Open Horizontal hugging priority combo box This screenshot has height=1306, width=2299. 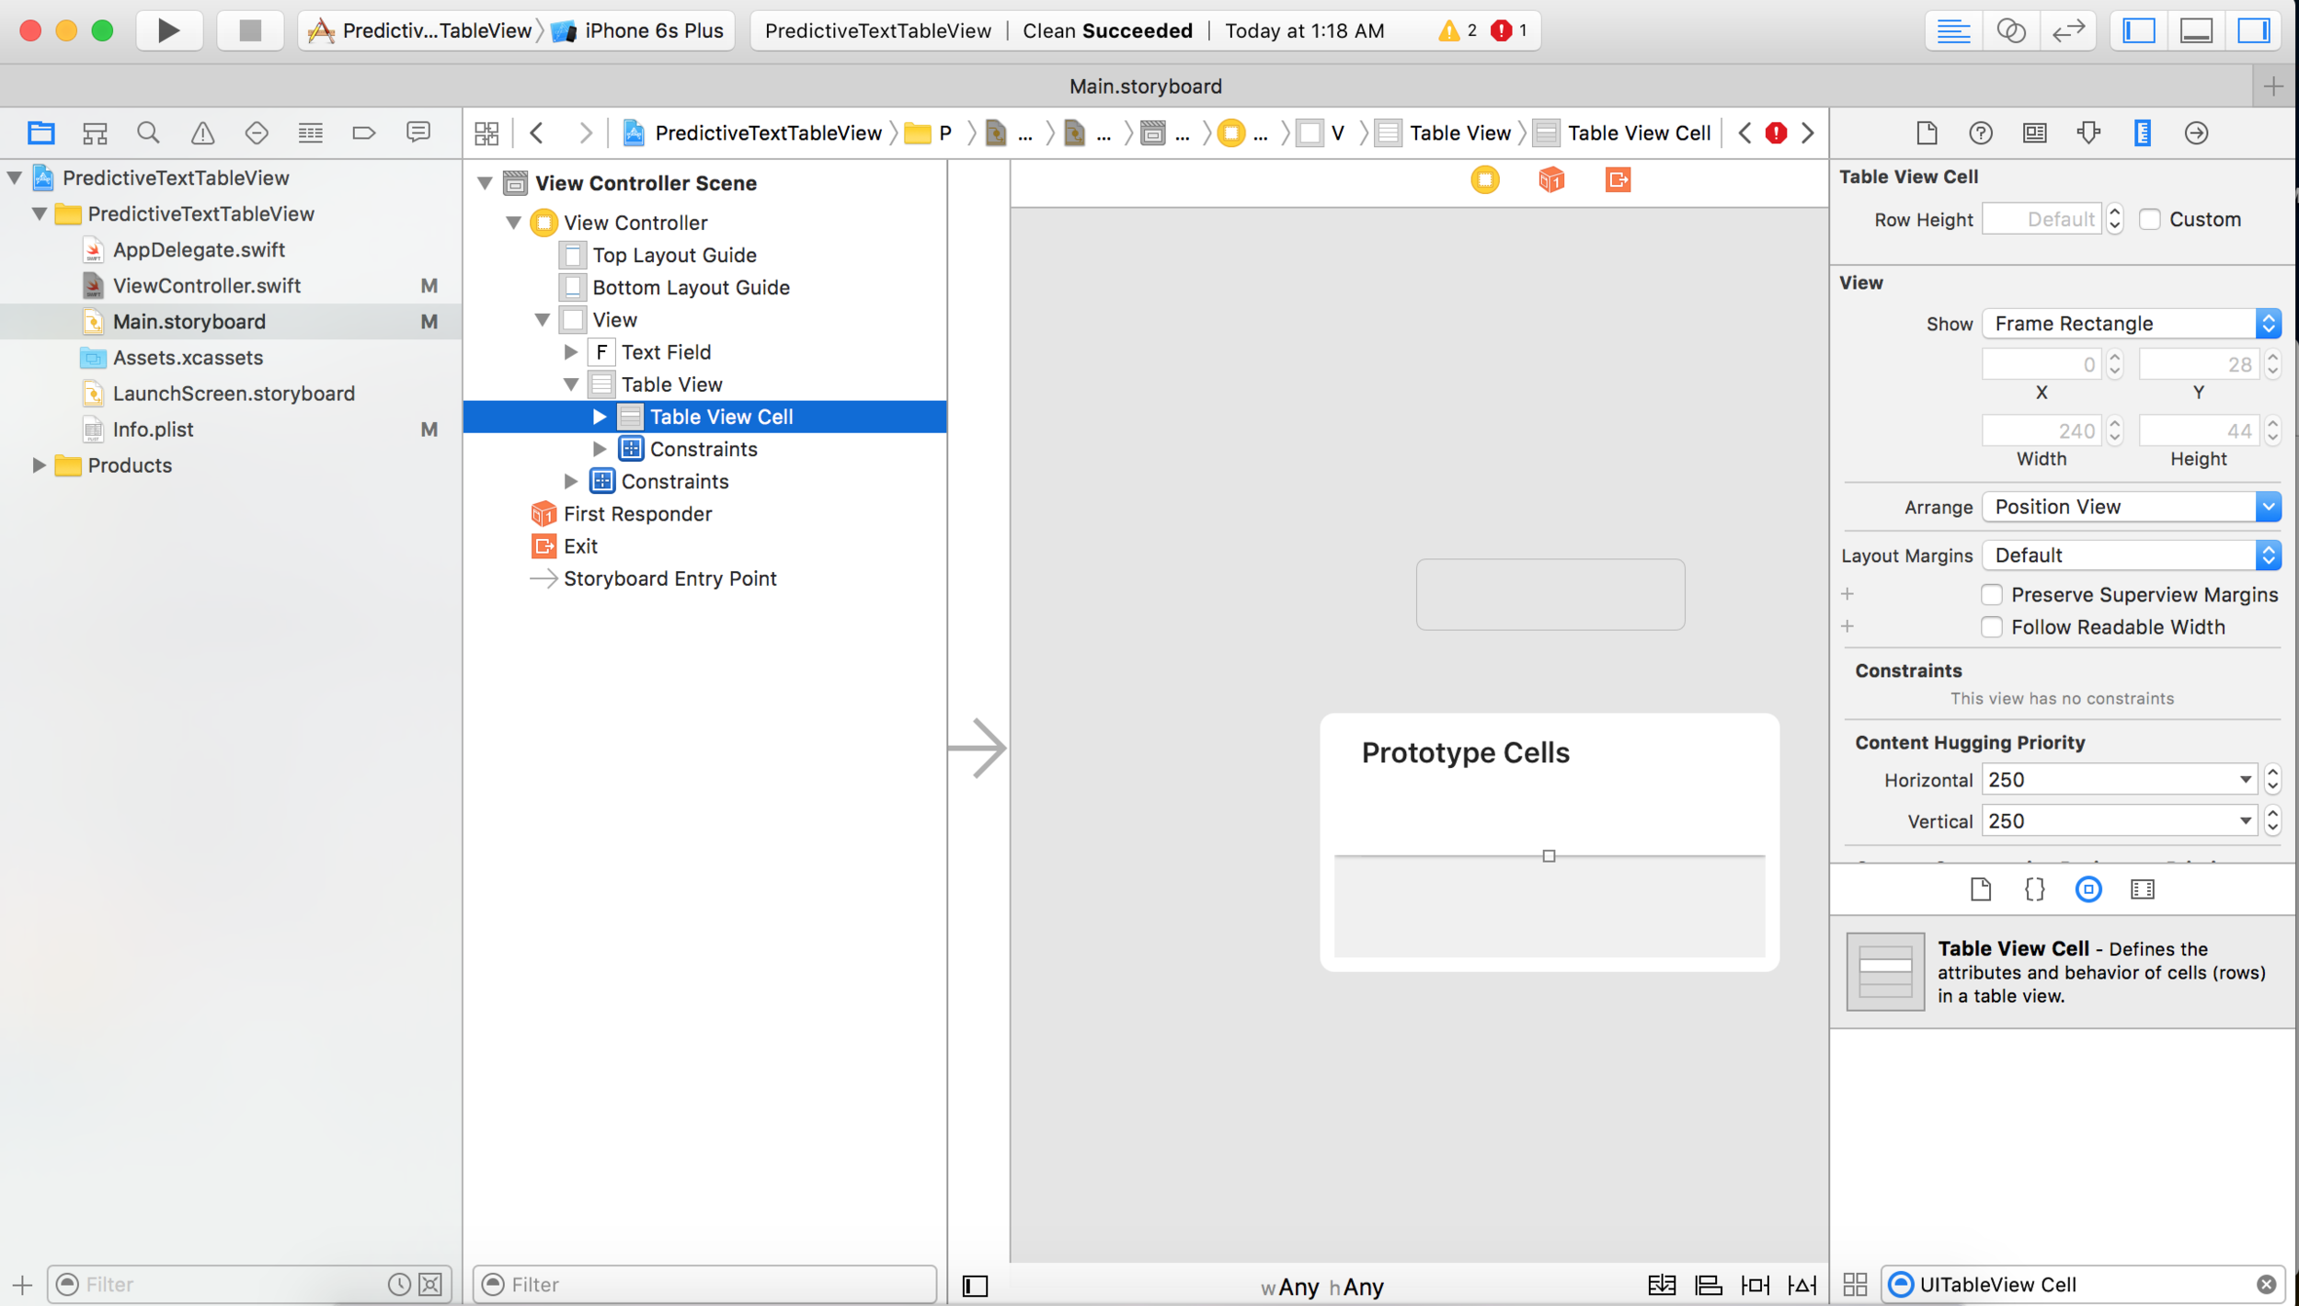(2120, 780)
